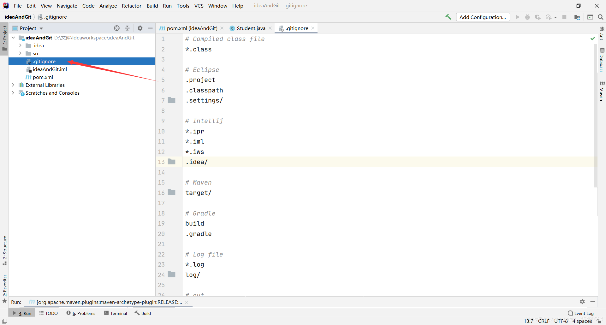Close the Student.java editor tab
This screenshot has width=606, height=325.
(x=270, y=28)
